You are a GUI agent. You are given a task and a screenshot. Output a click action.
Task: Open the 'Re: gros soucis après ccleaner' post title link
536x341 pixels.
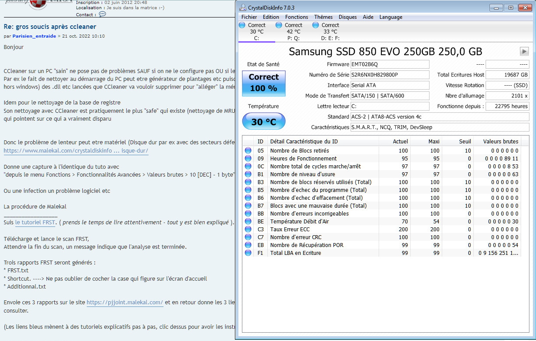[x=50, y=27]
